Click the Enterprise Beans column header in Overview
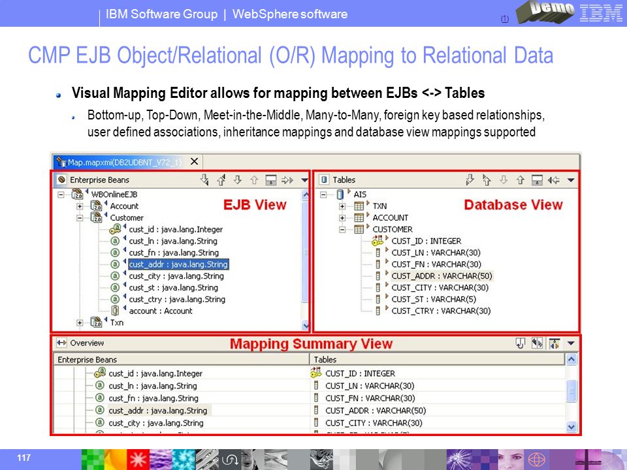The image size is (627, 470). [181, 359]
